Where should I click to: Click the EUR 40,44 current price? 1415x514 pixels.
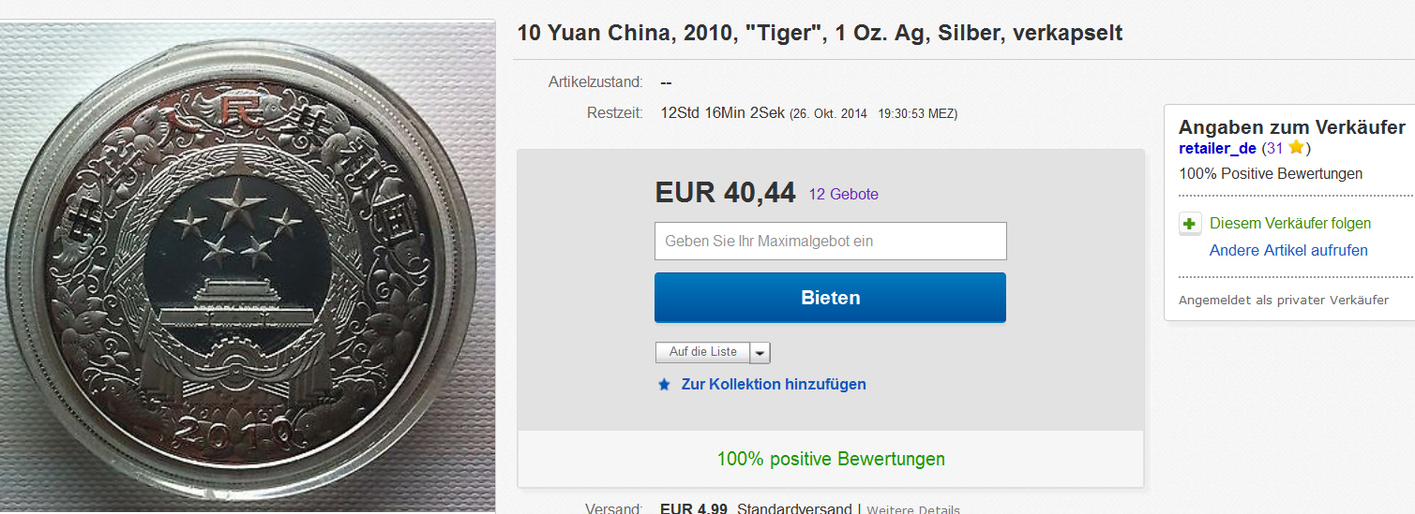[725, 193]
